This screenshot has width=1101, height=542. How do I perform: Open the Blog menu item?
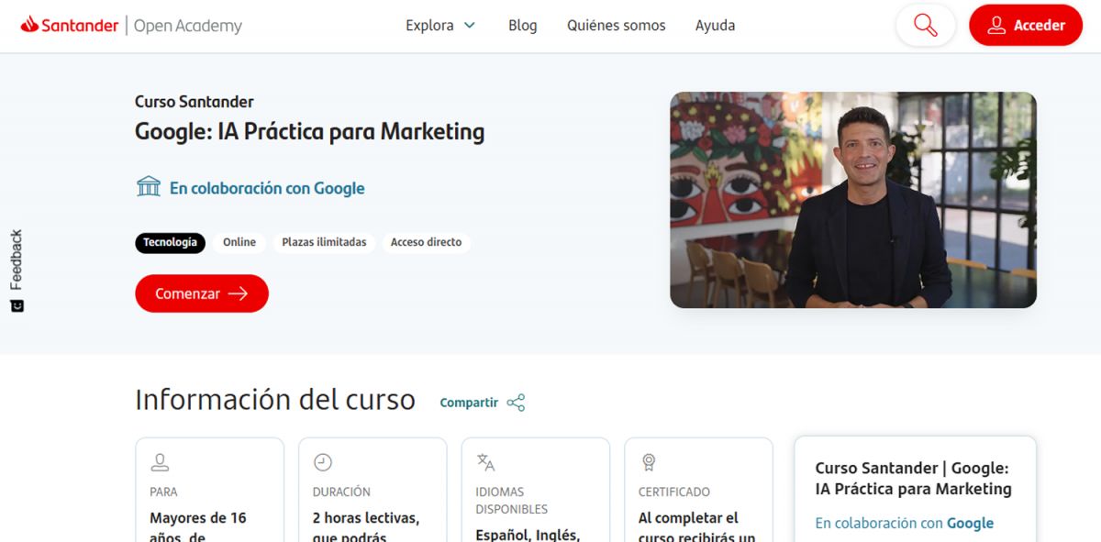pos(522,26)
